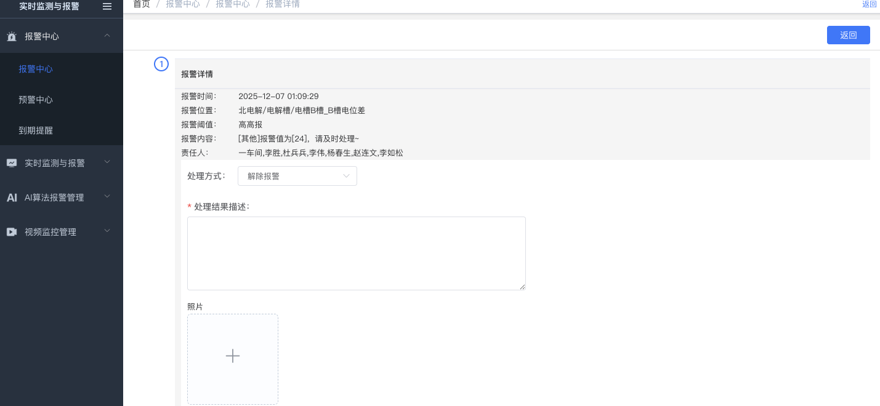Click the monitor icon beside 实时监测与报警 menu
Screen dimensions: 880x406
click(x=12, y=163)
